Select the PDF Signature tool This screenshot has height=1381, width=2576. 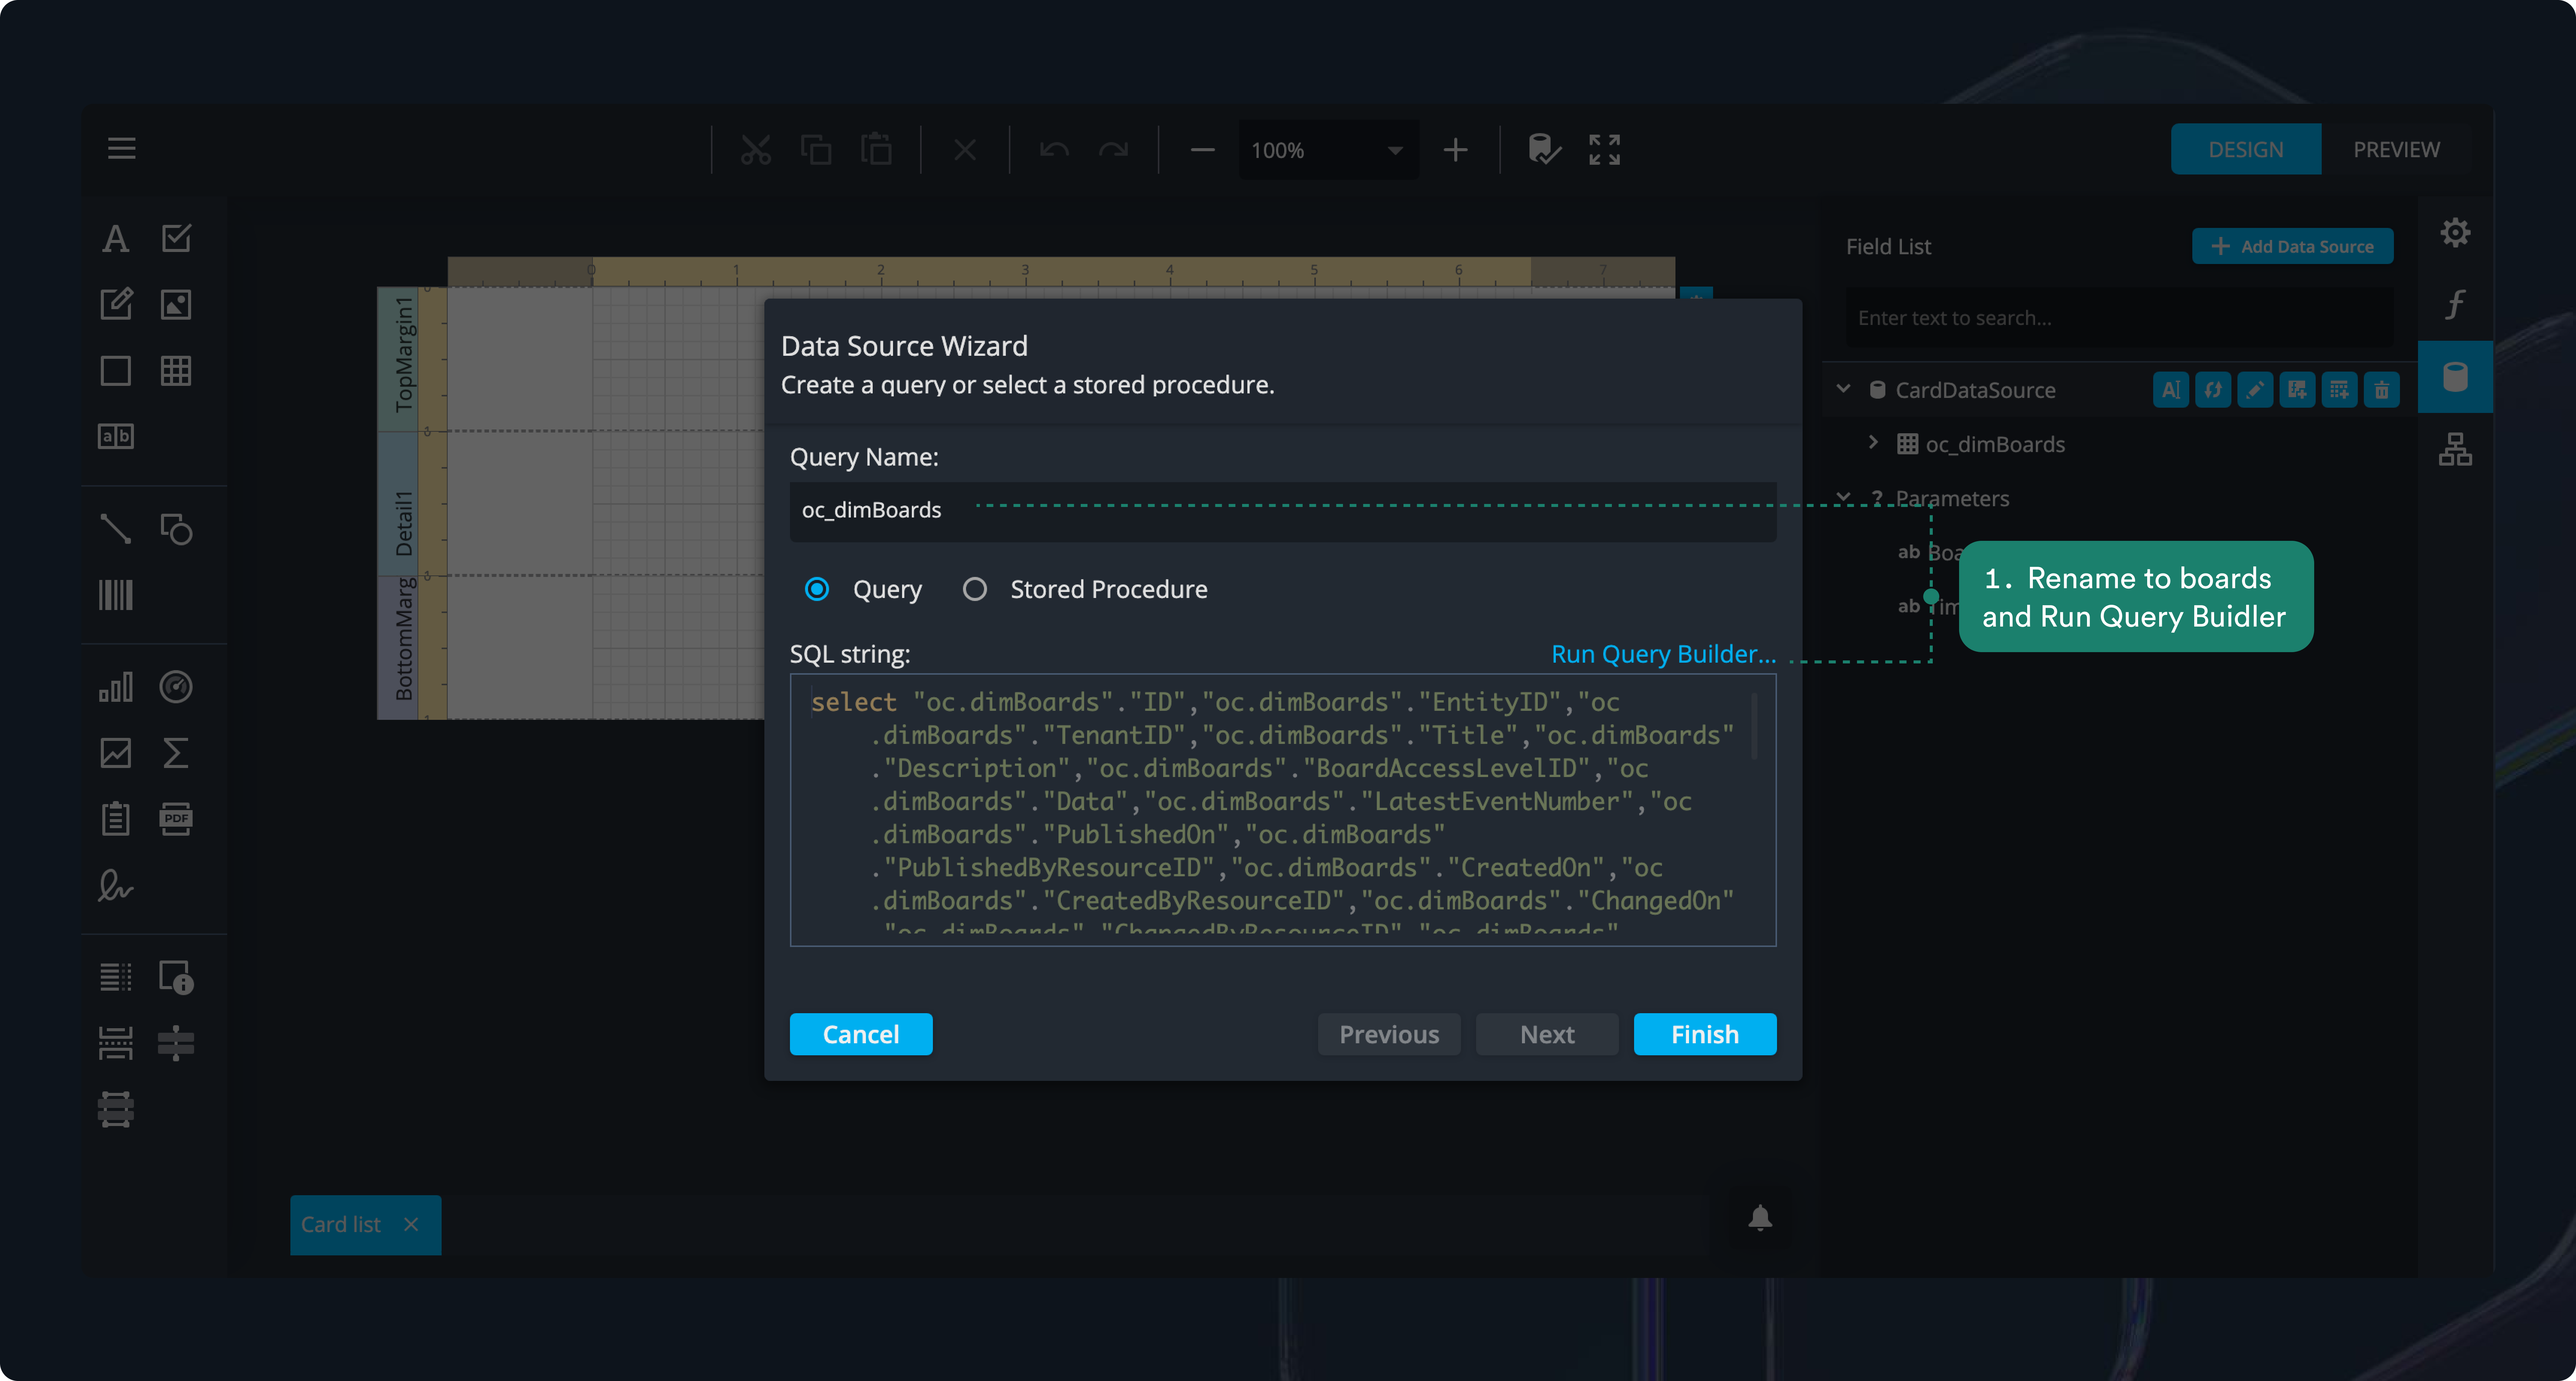115,886
